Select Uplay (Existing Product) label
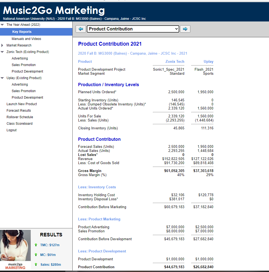 pyautogui.click(x=24, y=78)
